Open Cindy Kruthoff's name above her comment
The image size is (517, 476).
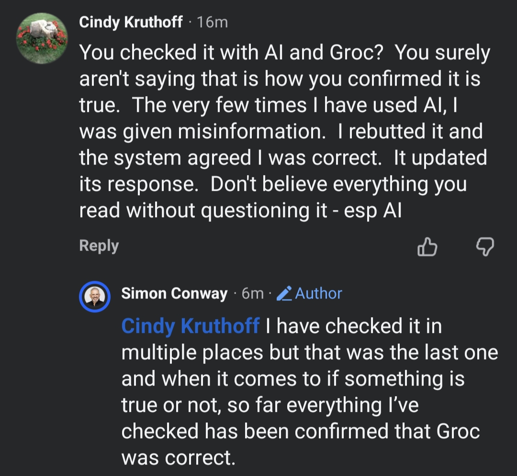(131, 22)
